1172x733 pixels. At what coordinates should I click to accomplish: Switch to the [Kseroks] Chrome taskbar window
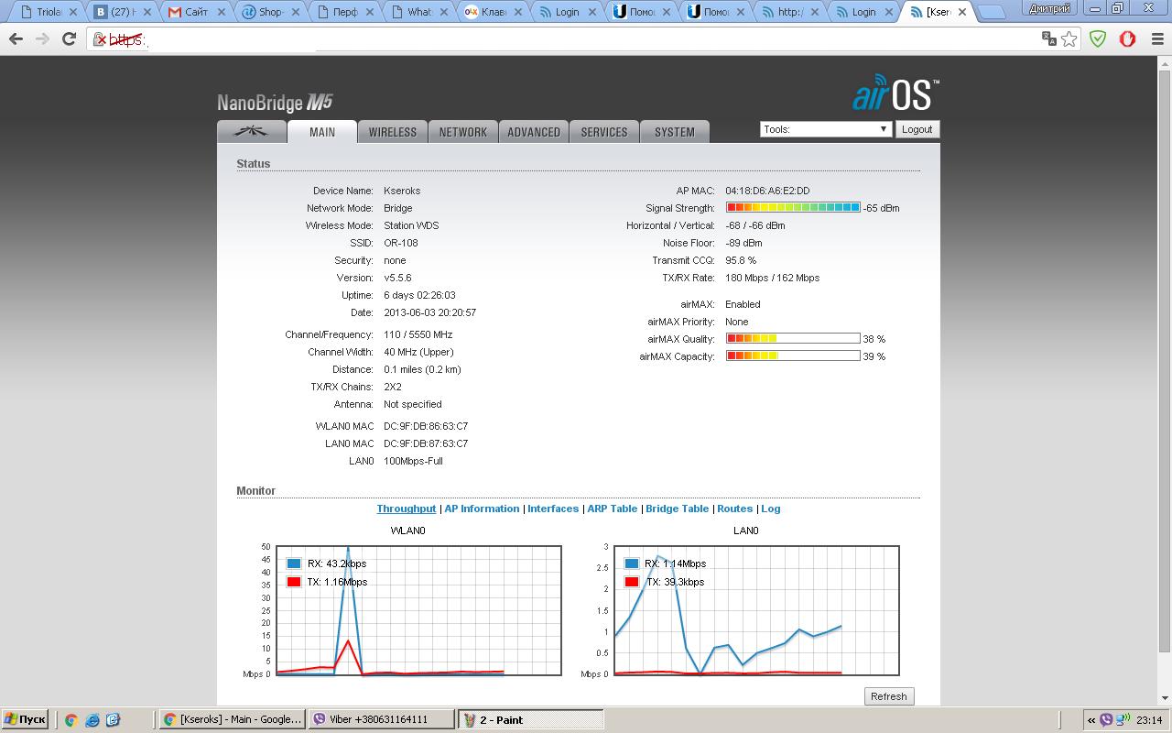[x=232, y=720]
